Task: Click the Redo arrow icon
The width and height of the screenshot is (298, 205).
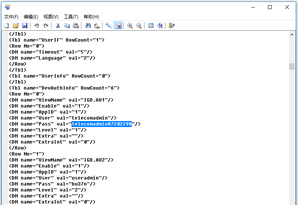Action: click(x=46, y=25)
